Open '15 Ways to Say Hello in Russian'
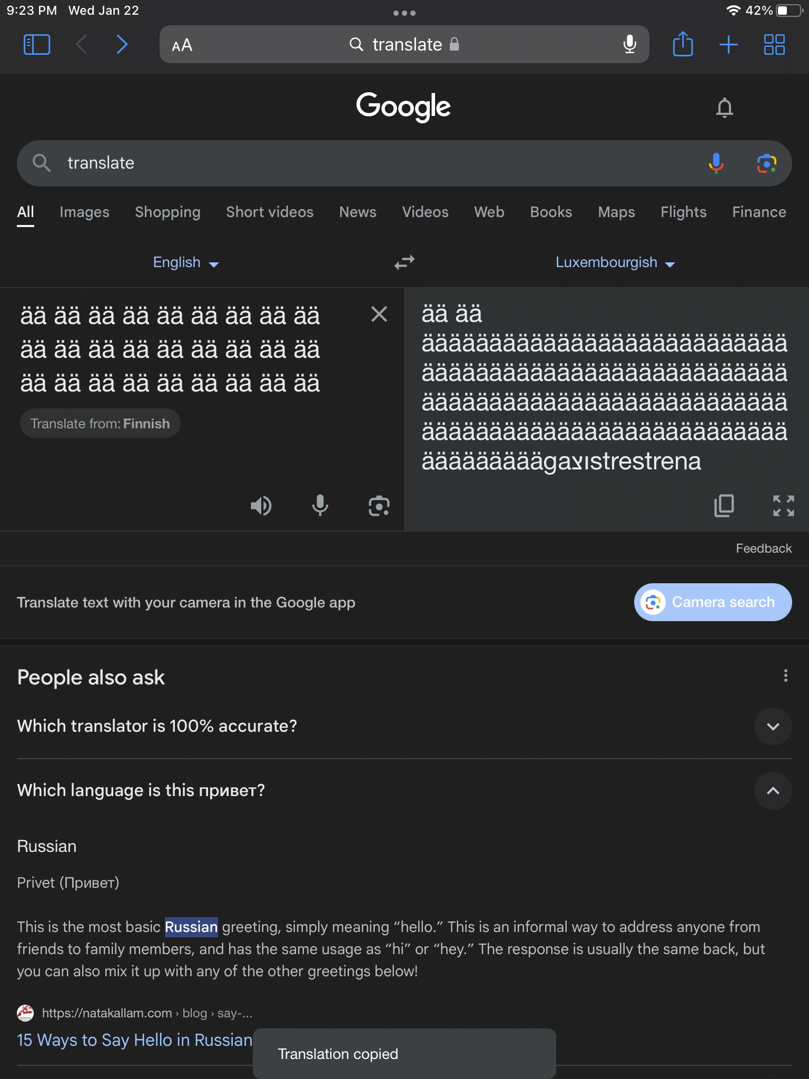The height and width of the screenshot is (1079, 809). click(135, 1040)
